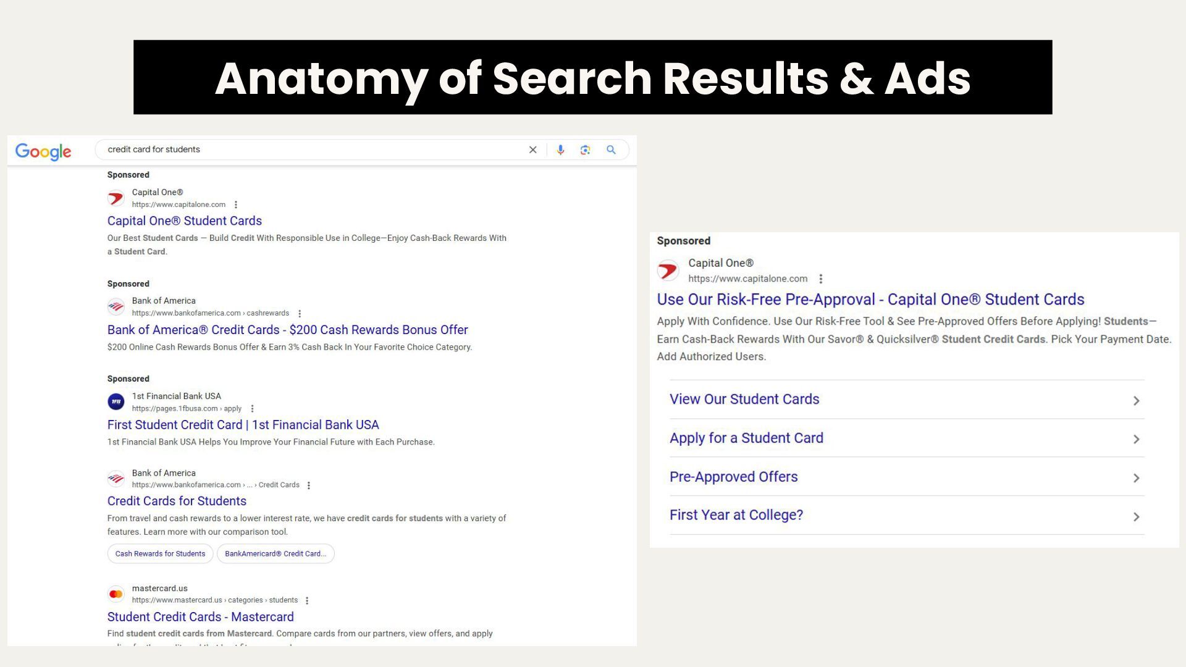Image resolution: width=1186 pixels, height=667 pixels.
Task: Click the search box containing credit card for students
Action: point(309,149)
